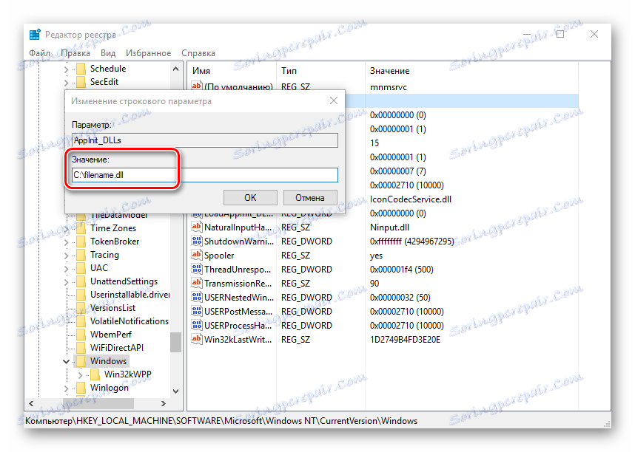Screen dimensions: 635x452
Task: Select the Windows folder icon
Action: click(x=81, y=361)
